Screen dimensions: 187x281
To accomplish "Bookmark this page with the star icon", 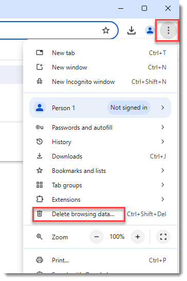I will [106, 30].
